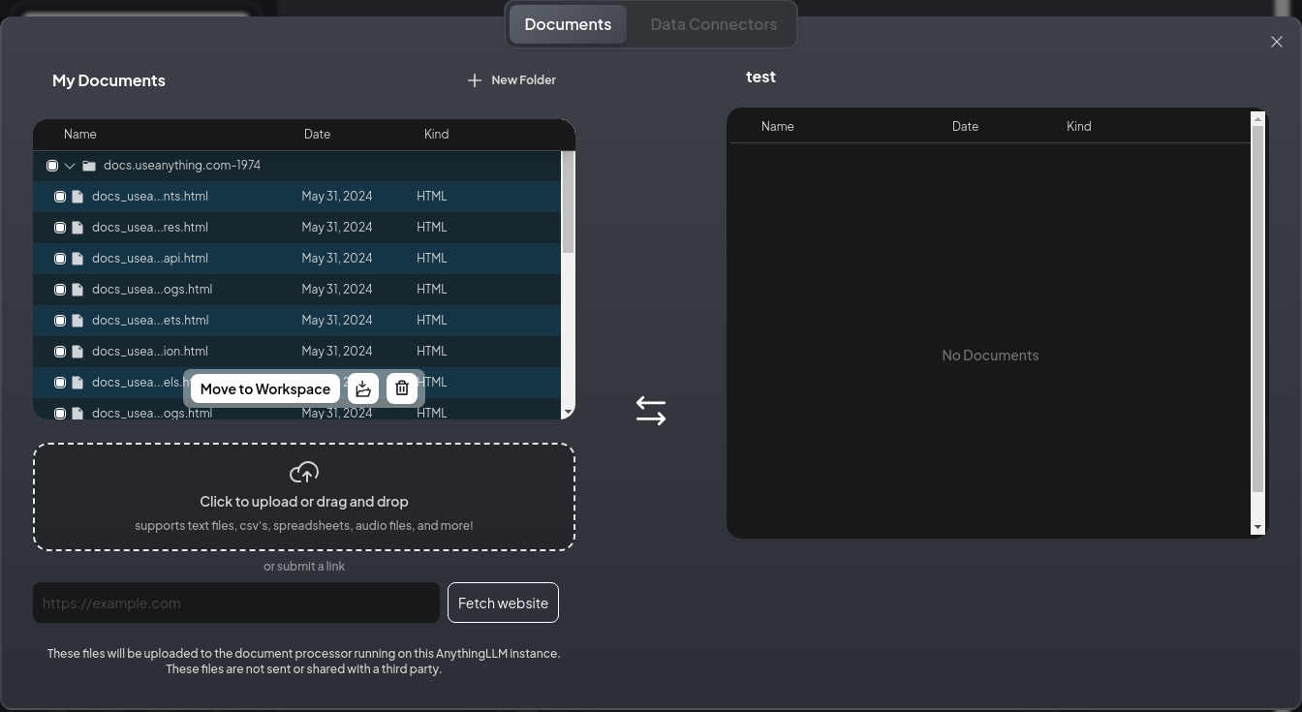Check the docs_usea...api.html checkbox

point(60,259)
